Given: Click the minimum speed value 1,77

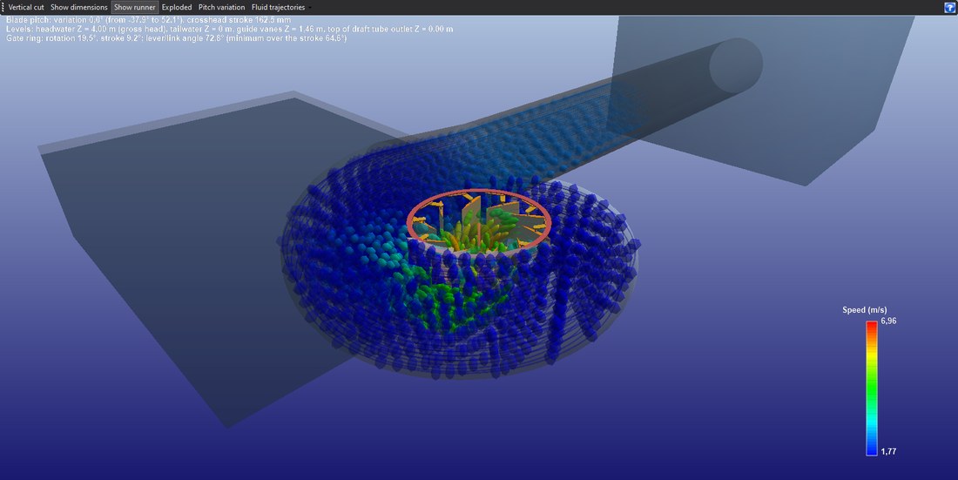Looking at the screenshot, I should tap(889, 452).
